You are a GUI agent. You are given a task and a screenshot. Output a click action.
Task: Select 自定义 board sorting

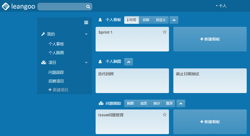[x=161, y=20]
